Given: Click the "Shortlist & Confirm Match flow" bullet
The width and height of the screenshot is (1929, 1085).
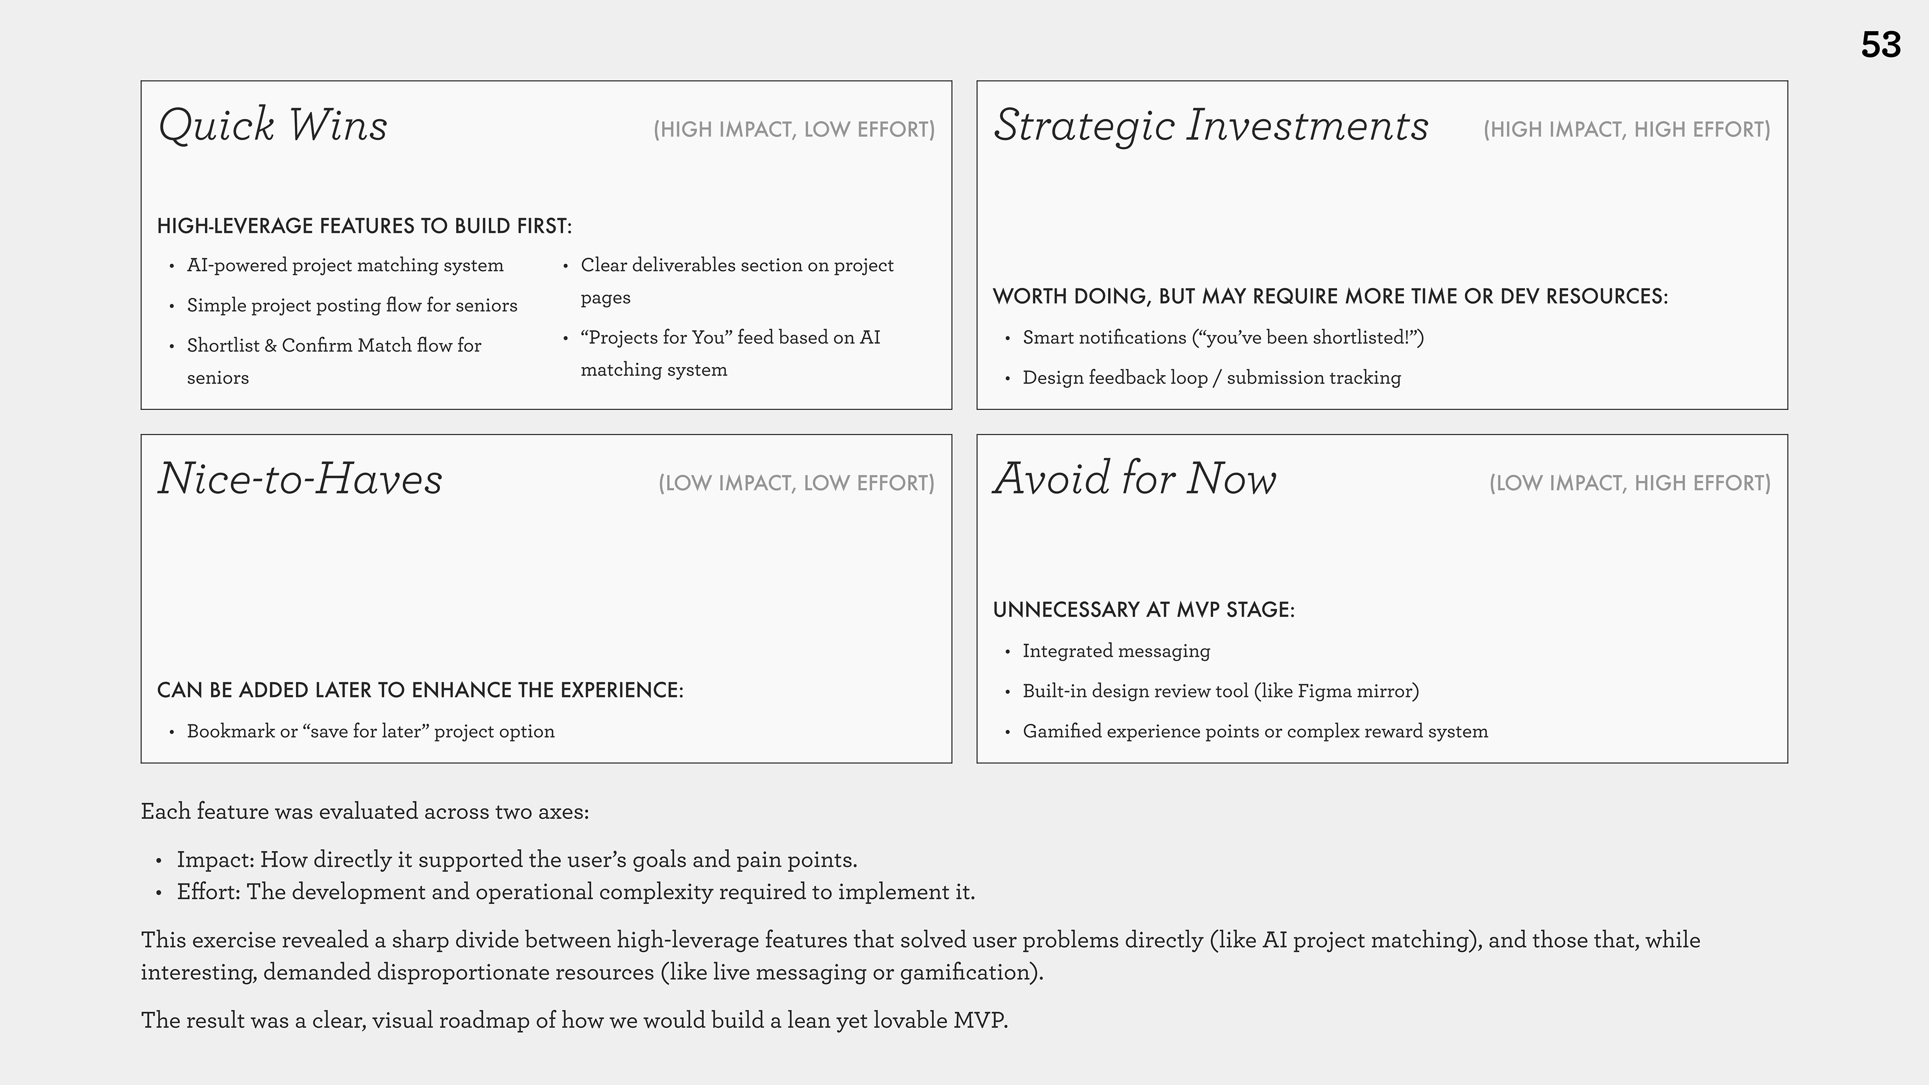Looking at the screenshot, I should [334, 346].
